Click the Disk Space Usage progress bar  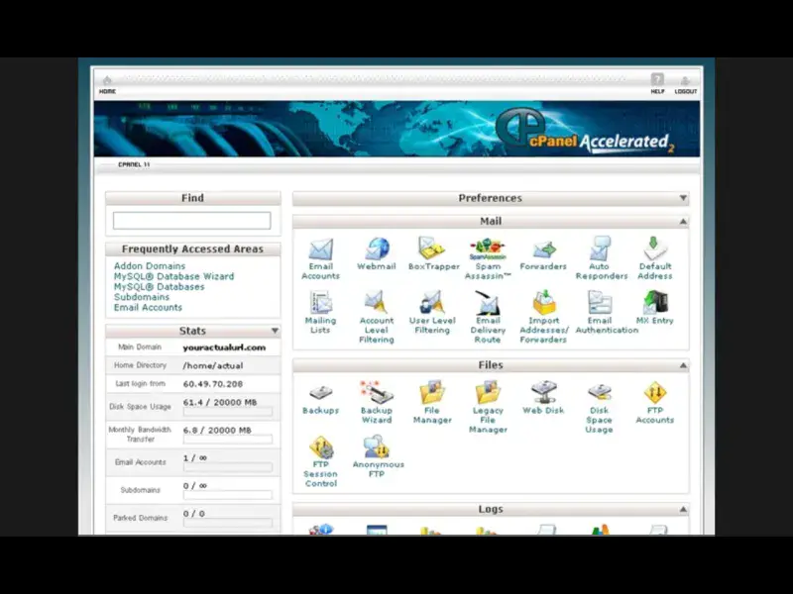point(228,412)
